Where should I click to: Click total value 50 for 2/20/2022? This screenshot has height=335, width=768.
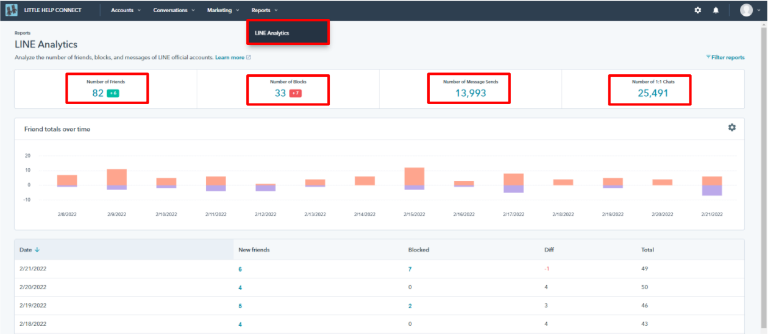click(x=644, y=287)
